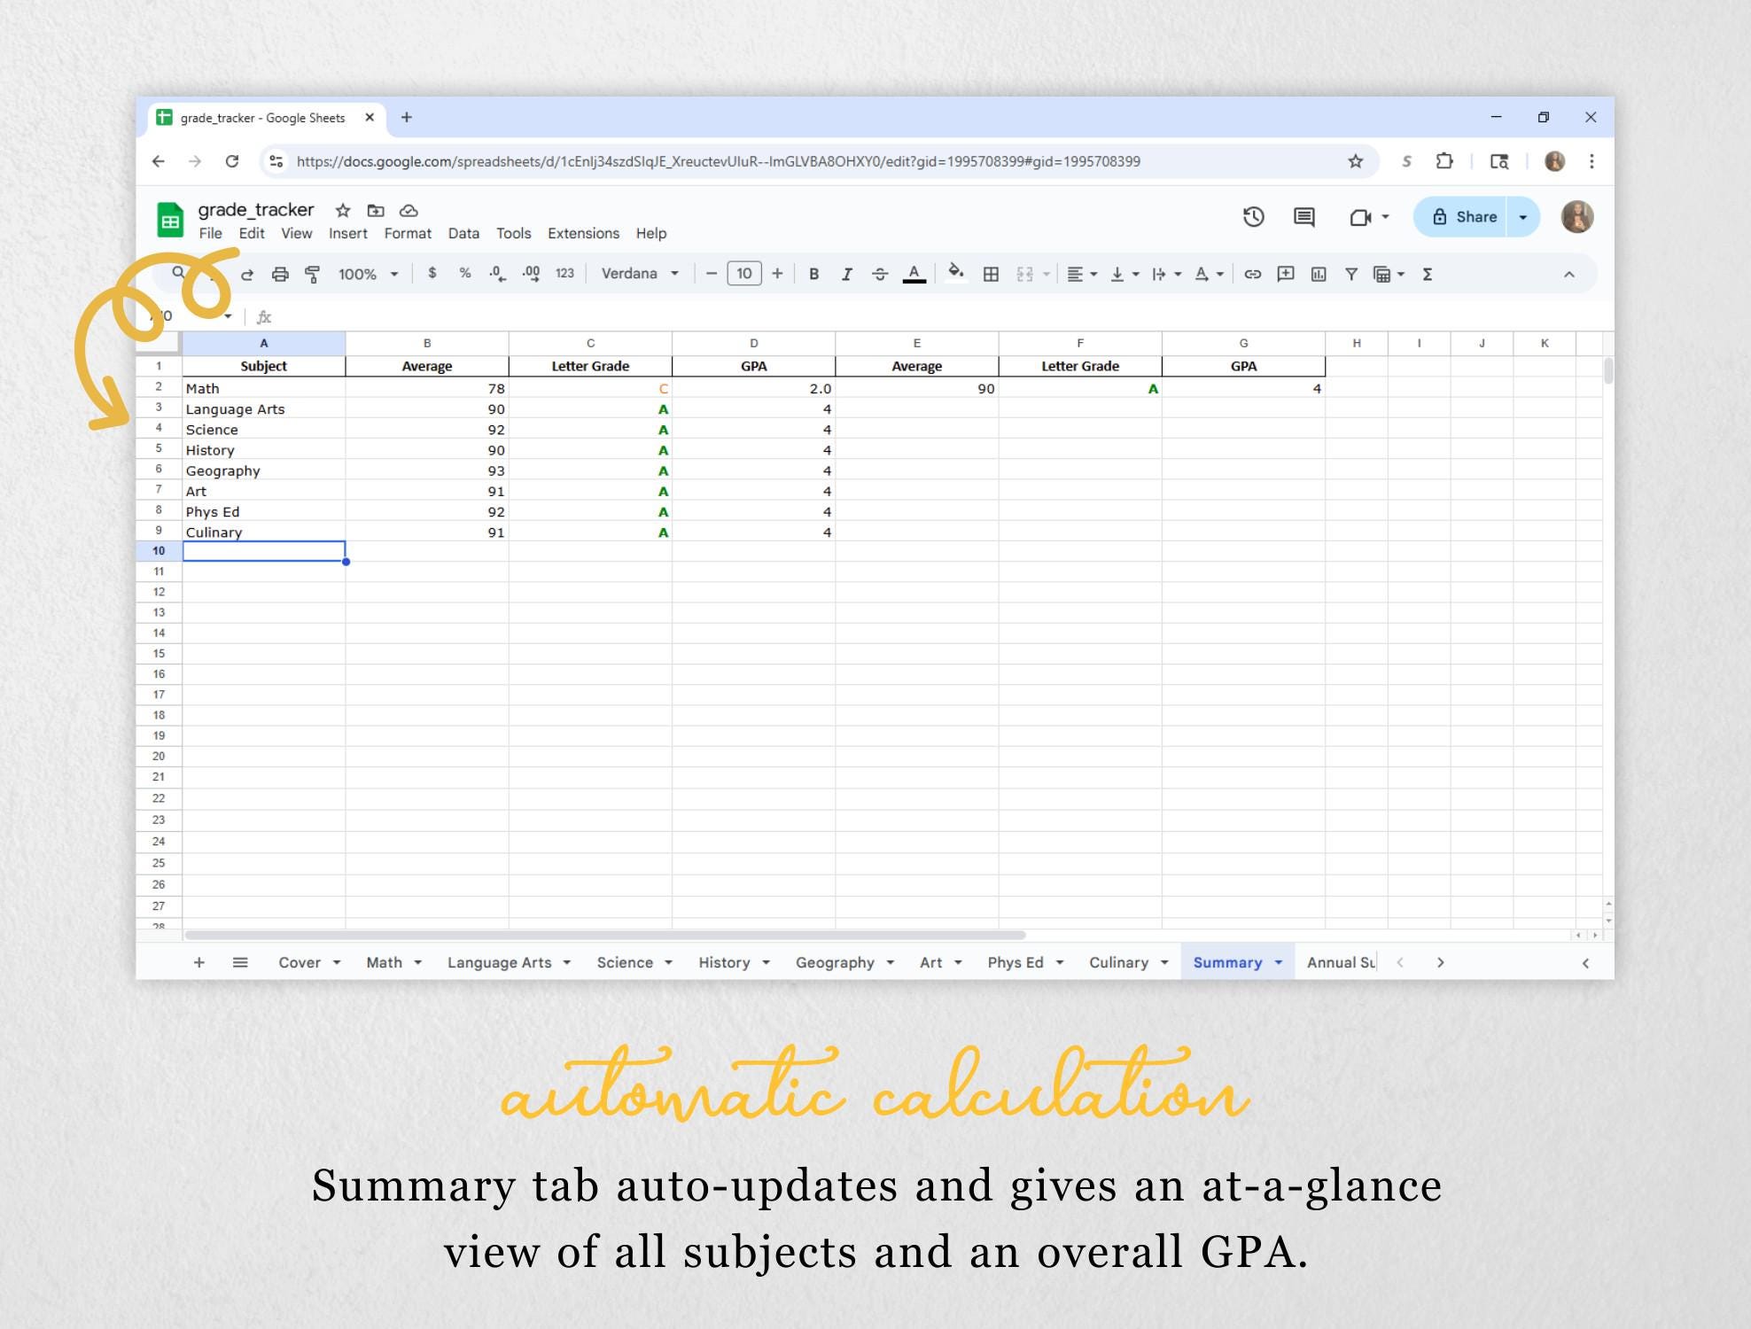
Task: View the cloud save status icon
Action: [409, 210]
